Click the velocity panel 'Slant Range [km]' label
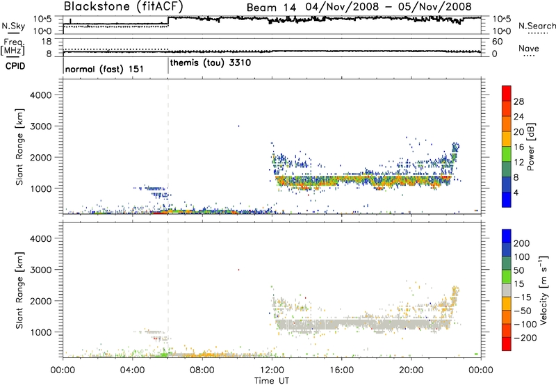 19,290
